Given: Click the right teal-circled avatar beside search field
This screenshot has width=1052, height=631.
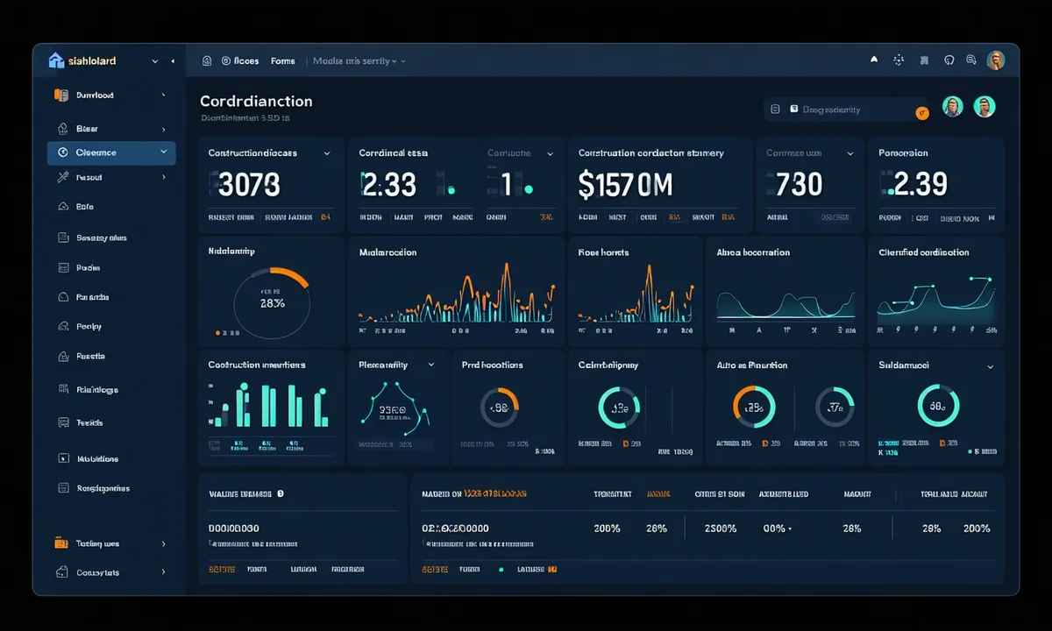Looking at the screenshot, I should tap(984, 107).
